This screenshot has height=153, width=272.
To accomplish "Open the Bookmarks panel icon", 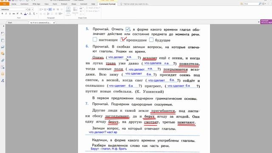I will 3,34.
